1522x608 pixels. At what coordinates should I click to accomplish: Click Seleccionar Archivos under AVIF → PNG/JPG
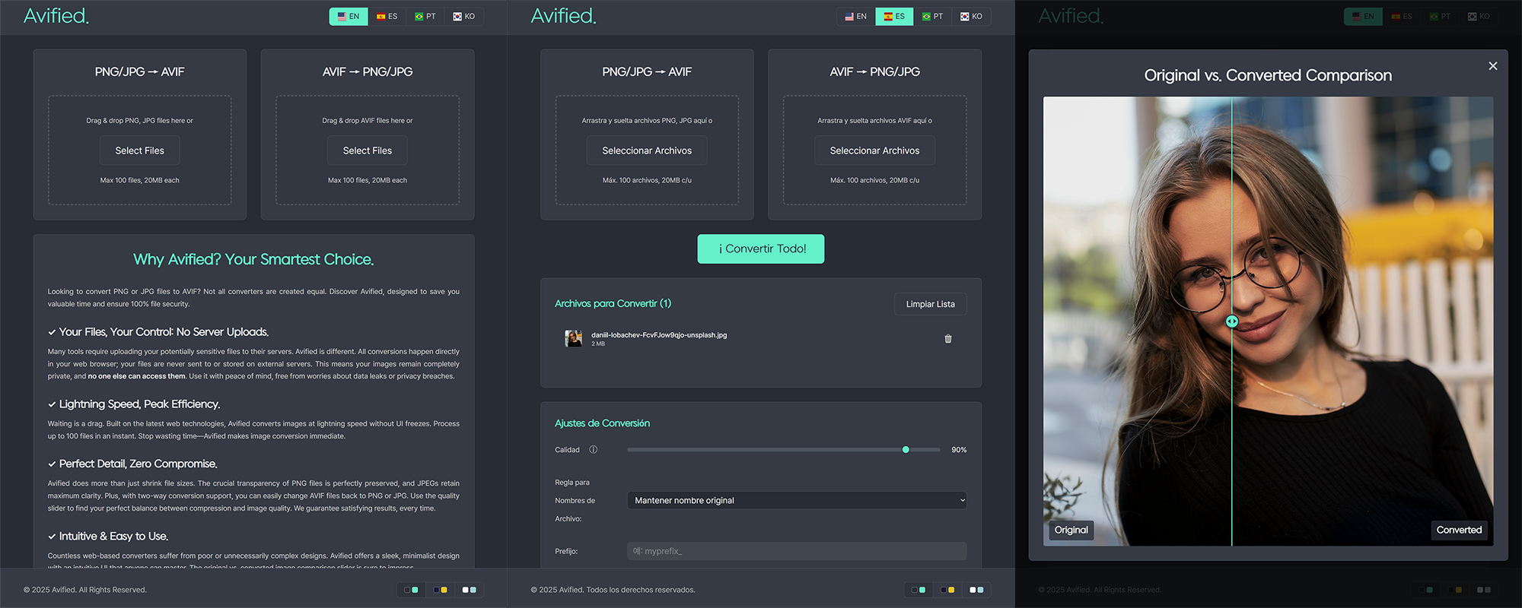875,150
